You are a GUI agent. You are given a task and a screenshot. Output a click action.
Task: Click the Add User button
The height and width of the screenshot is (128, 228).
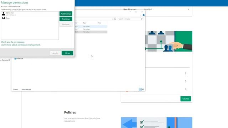coord(66,19)
